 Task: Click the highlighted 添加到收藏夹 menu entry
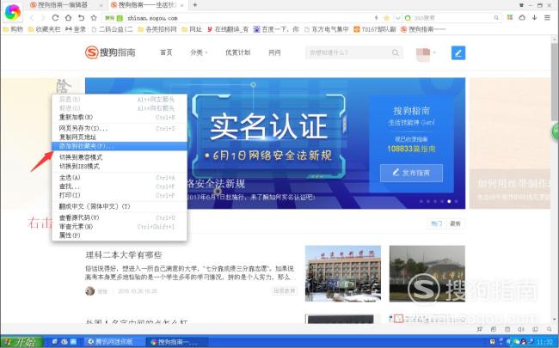coord(119,146)
